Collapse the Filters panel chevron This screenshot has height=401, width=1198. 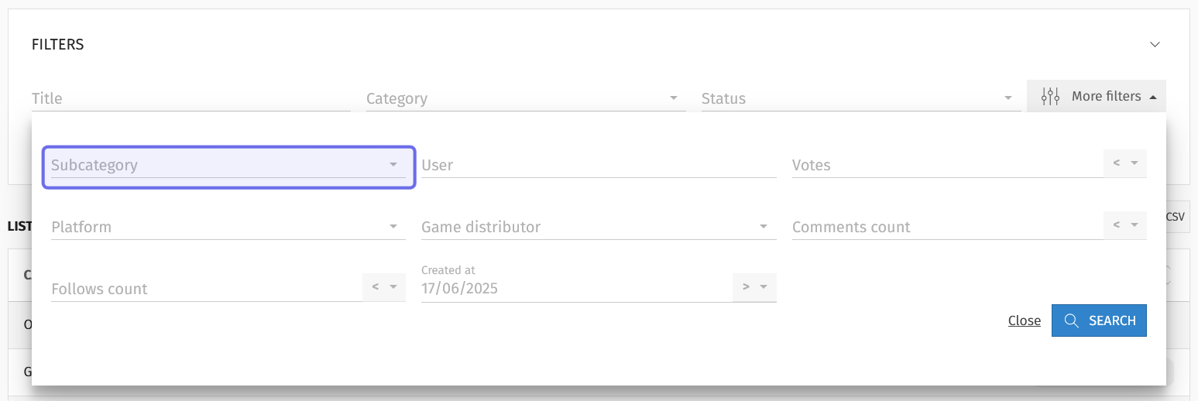1155,45
